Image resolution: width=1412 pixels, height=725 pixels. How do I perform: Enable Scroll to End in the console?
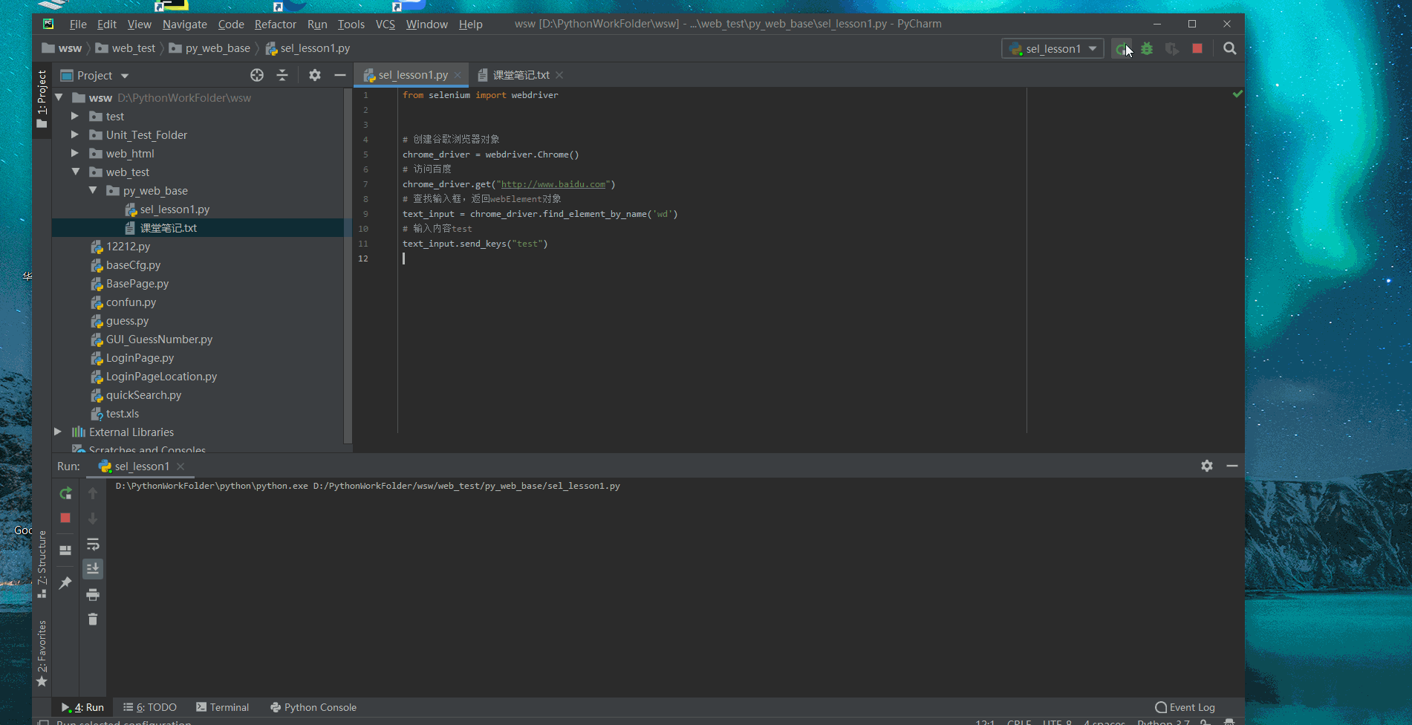(x=93, y=568)
